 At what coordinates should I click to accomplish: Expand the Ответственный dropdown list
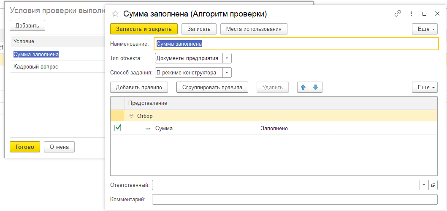coord(424,185)
